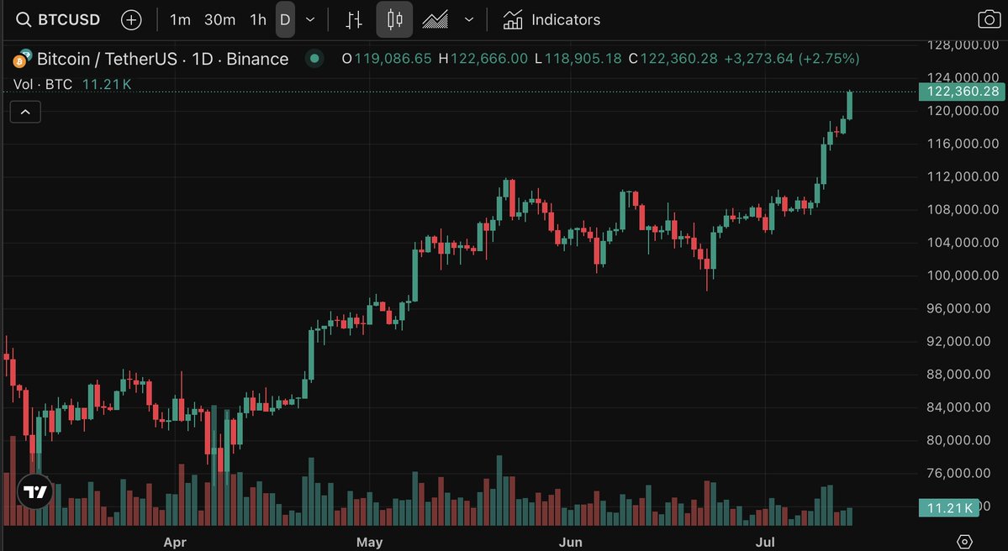Open the Indicators menu
This screenshot has width=1008, height=551.
pyautogui.click(x=551, y=20)
